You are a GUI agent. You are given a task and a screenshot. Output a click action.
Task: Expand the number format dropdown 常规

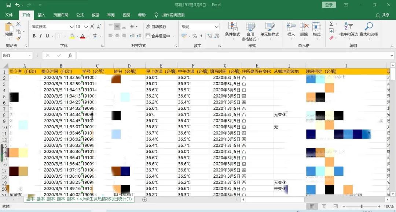[x=217, y=27]
